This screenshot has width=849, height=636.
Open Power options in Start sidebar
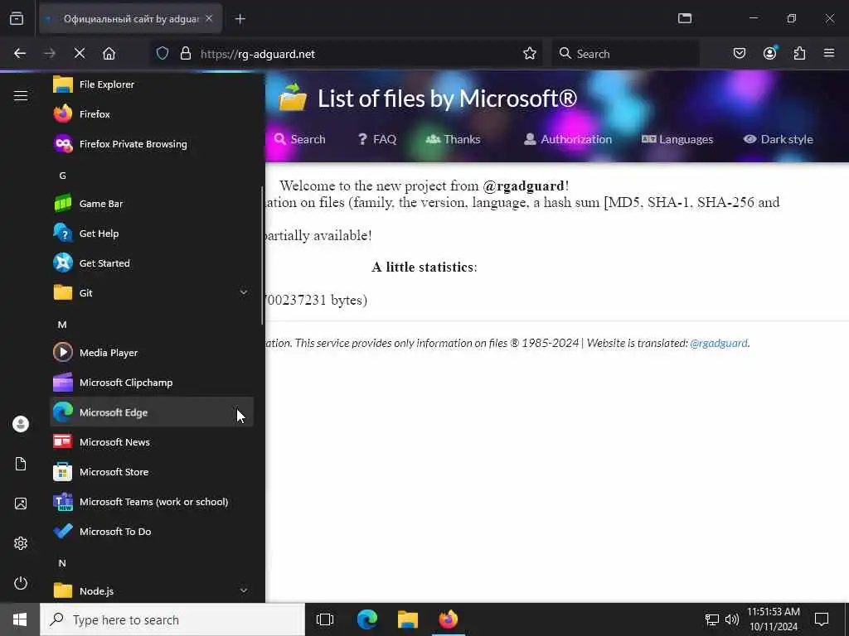pos(21,583)
